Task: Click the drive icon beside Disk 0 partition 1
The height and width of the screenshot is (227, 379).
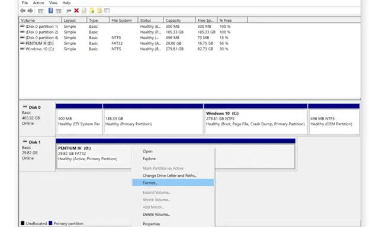Action: click(23, 26)
